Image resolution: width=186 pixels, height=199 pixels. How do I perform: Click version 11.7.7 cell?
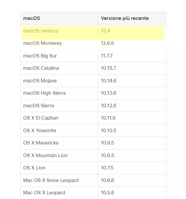pos(107,56)
